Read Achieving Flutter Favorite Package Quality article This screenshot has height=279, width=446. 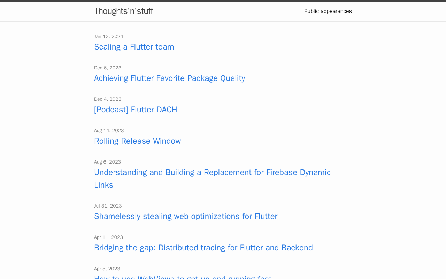coord(169,78)
